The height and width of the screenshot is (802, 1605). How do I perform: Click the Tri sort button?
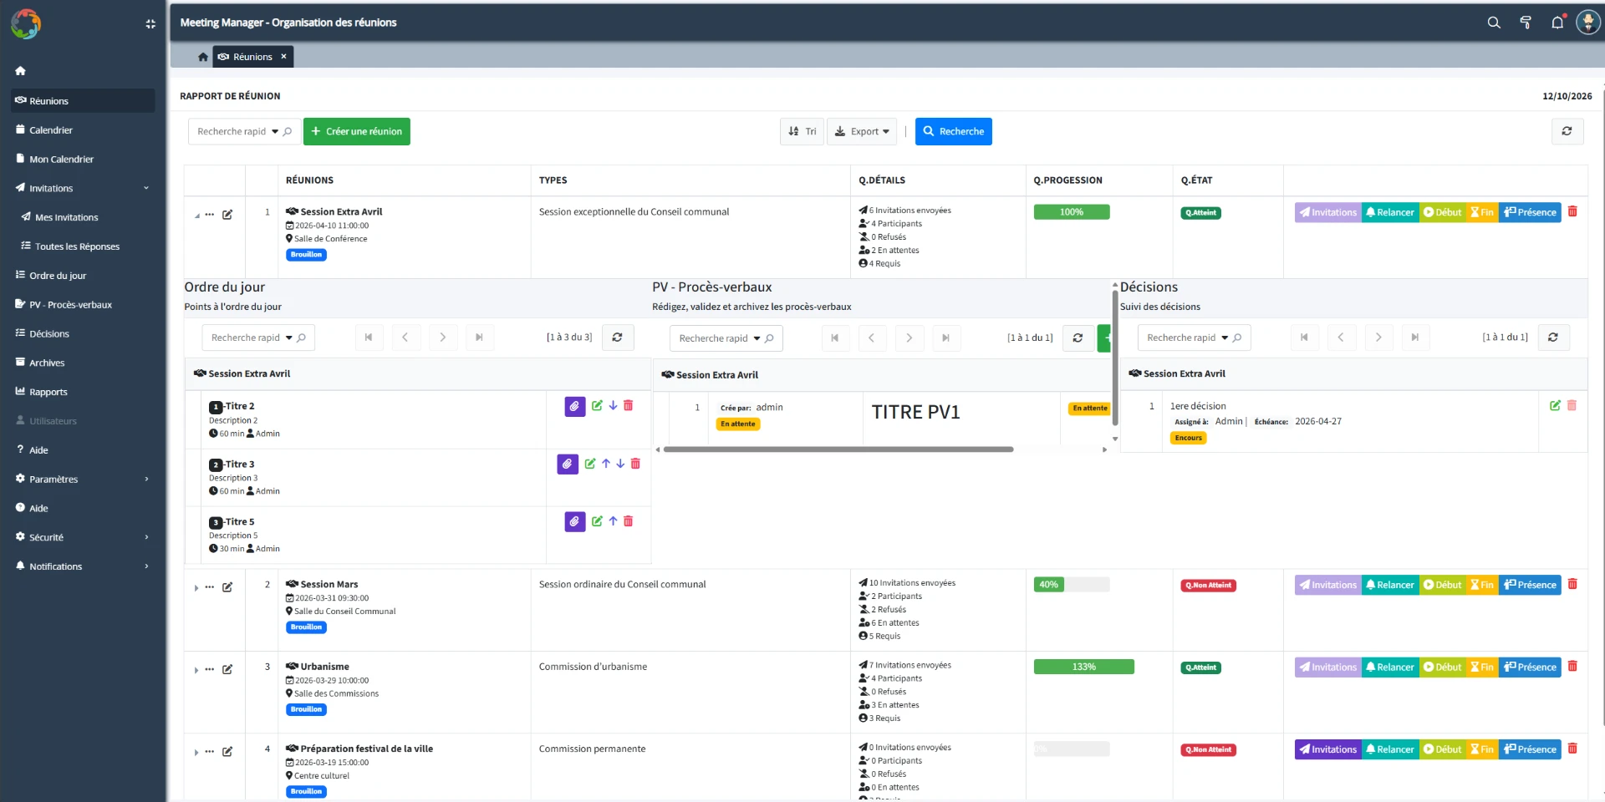(802, 131)
